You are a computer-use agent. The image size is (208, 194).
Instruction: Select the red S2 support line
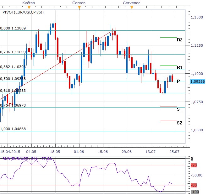(x=168, y=121)
